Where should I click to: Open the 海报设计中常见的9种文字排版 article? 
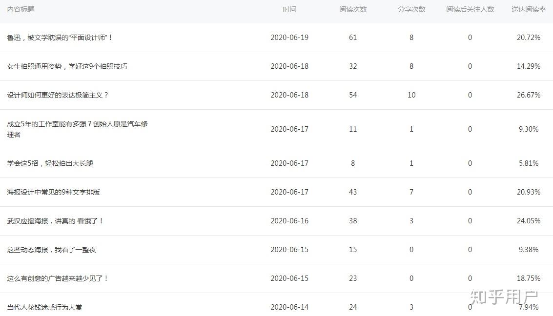point(53,192)
